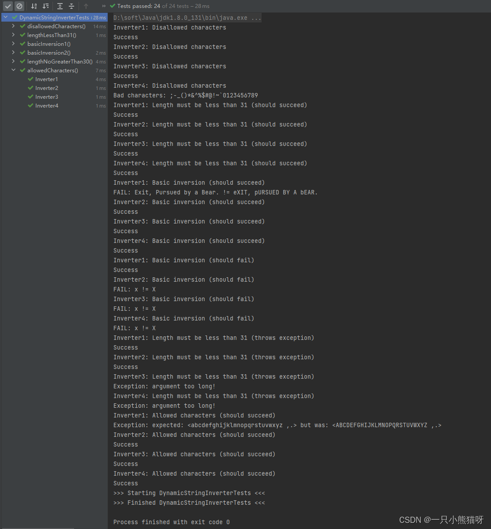Screen dimensions: 491x529
Task: Select Inverter2 under allowedCharacters()
Action: coord(46,88)
